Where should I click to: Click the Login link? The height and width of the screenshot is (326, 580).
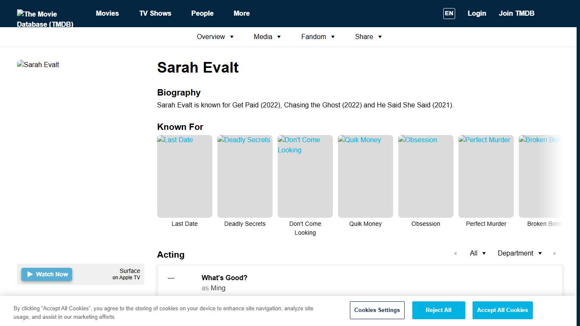point(477,13)
